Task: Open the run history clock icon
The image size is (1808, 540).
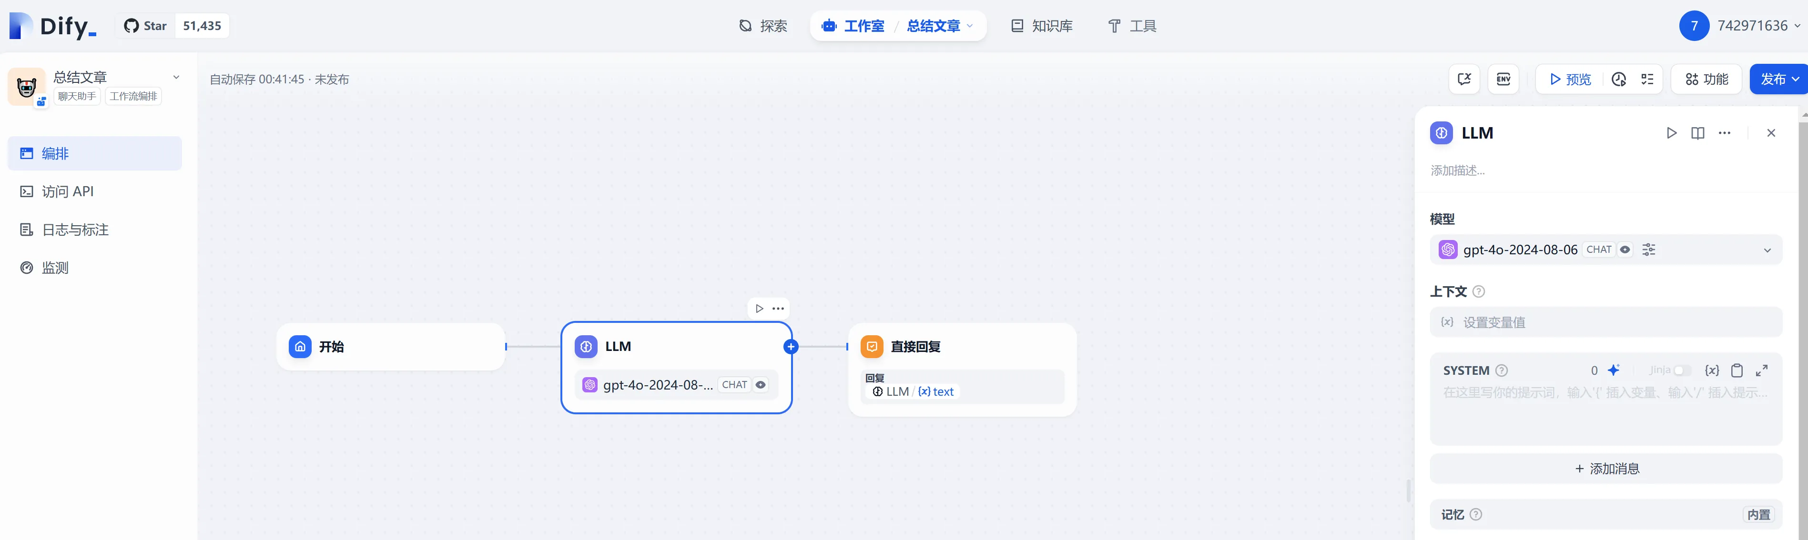Action: [x=1618, y=79]
